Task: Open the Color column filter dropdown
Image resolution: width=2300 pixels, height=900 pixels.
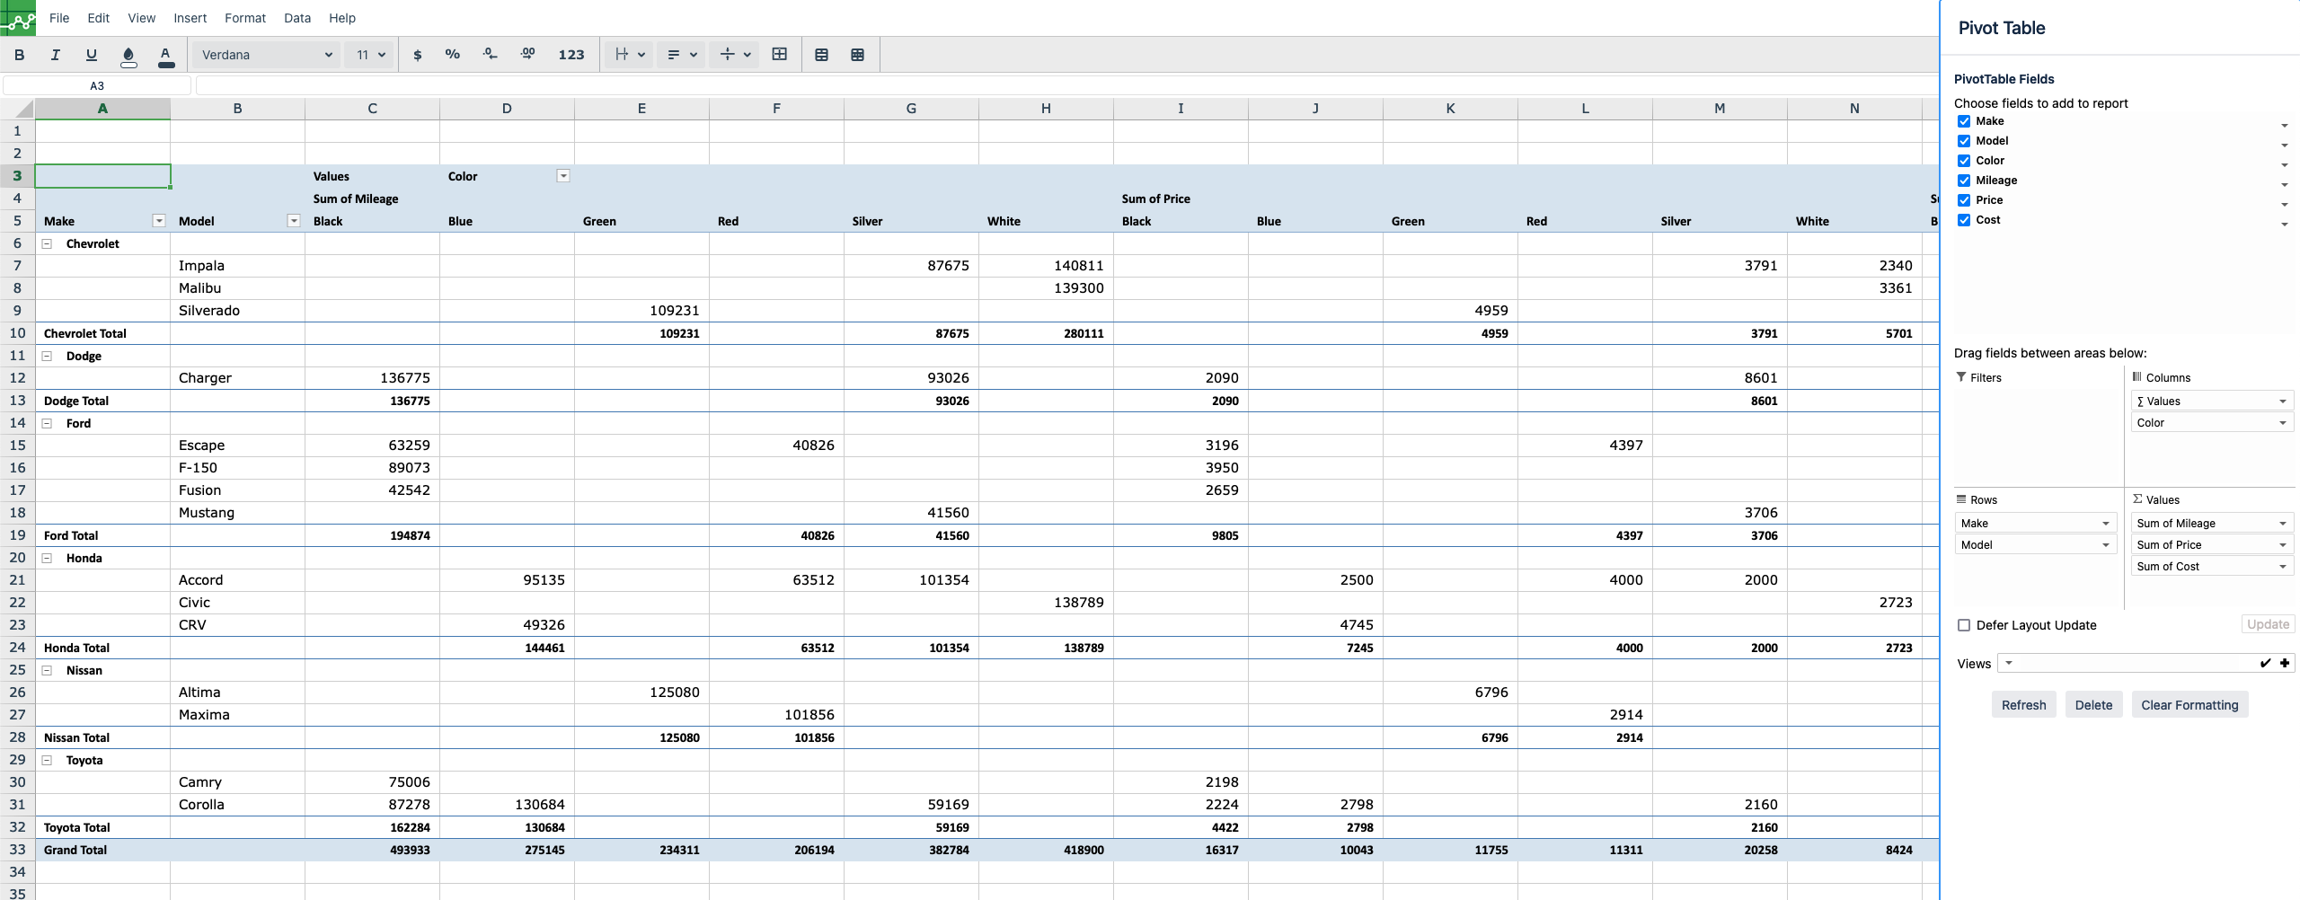Action: tap(563, 176)
